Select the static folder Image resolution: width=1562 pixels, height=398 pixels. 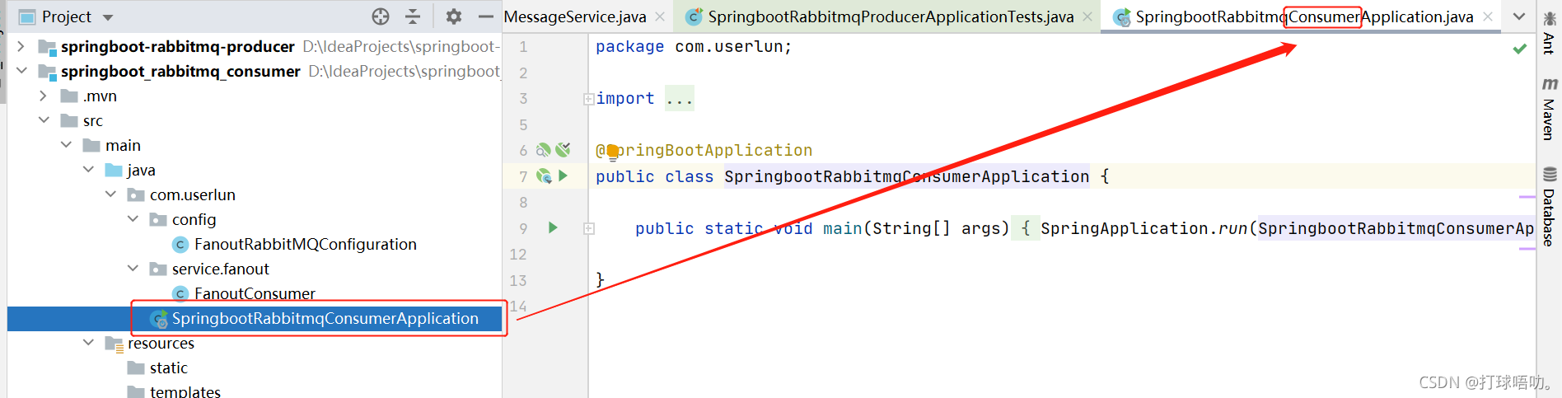[169, 368]
